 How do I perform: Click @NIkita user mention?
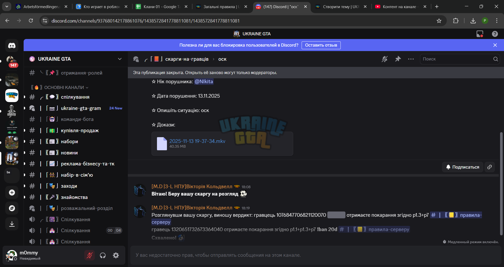pos(204,82)
